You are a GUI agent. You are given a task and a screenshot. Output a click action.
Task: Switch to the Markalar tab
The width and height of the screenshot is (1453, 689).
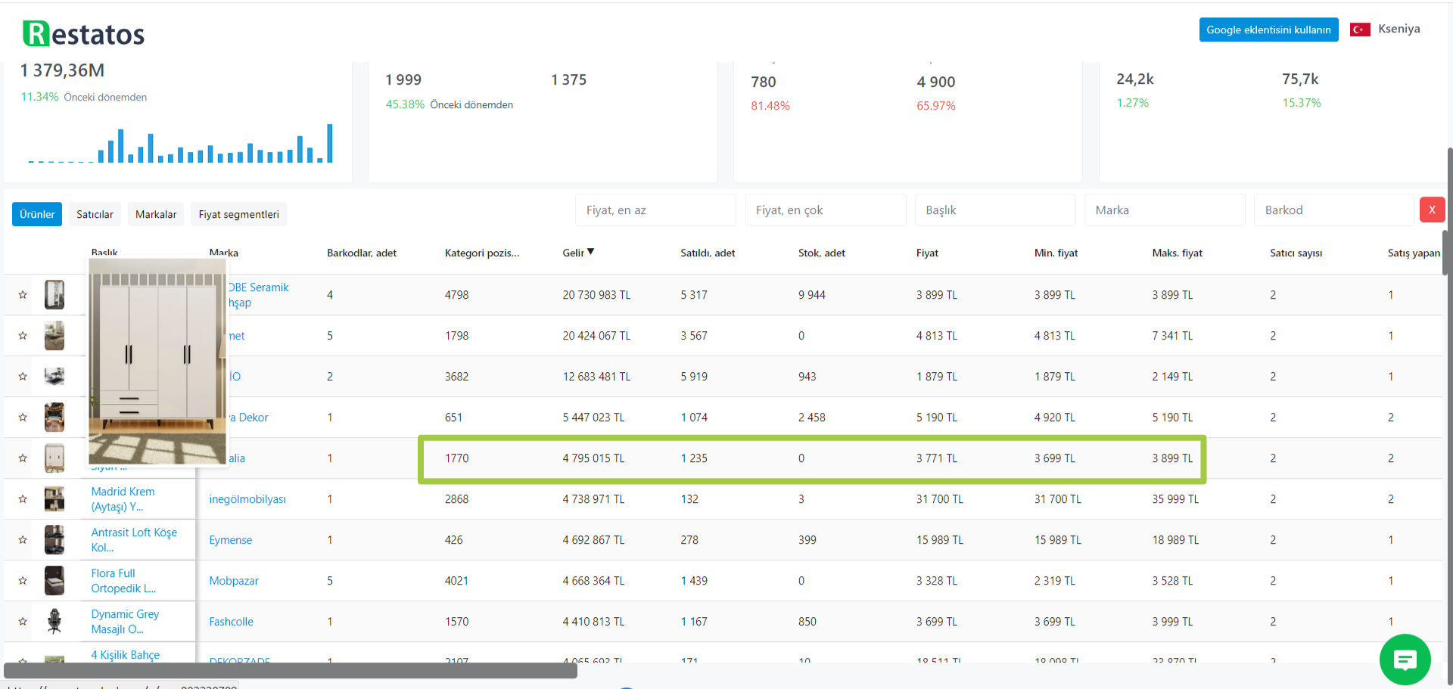tap(156, 214)
